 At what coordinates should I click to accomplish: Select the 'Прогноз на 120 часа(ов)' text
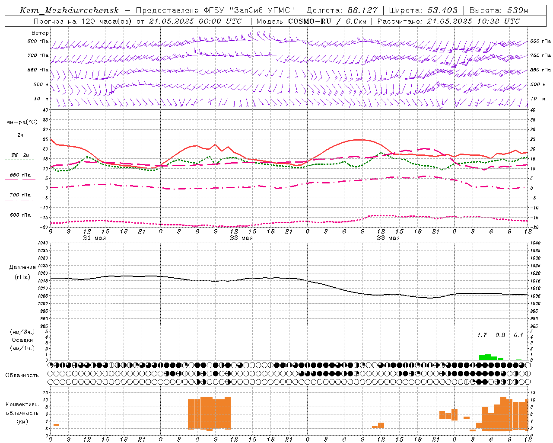click(x=83, y=21)
